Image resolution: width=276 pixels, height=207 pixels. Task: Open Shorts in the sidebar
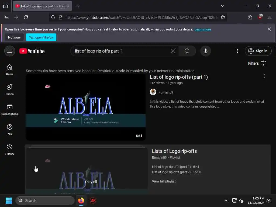tap(10, 89)
